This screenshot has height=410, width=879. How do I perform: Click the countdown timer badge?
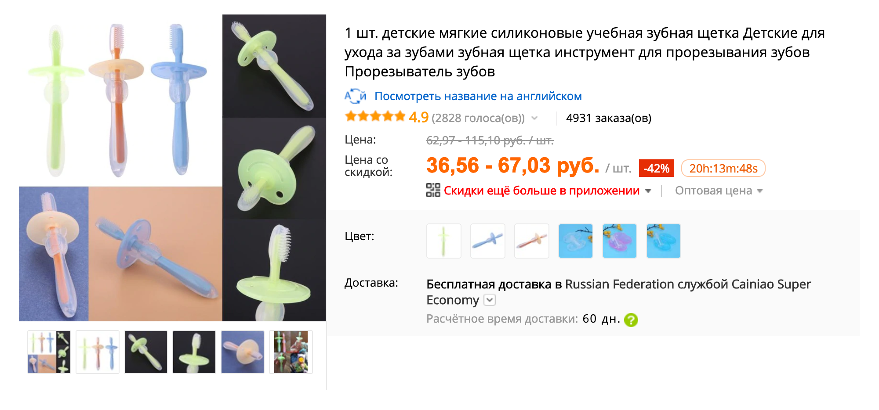pos(723,169)
